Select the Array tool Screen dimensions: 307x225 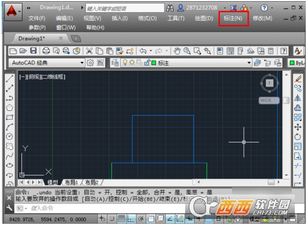[x=298, y=117]
